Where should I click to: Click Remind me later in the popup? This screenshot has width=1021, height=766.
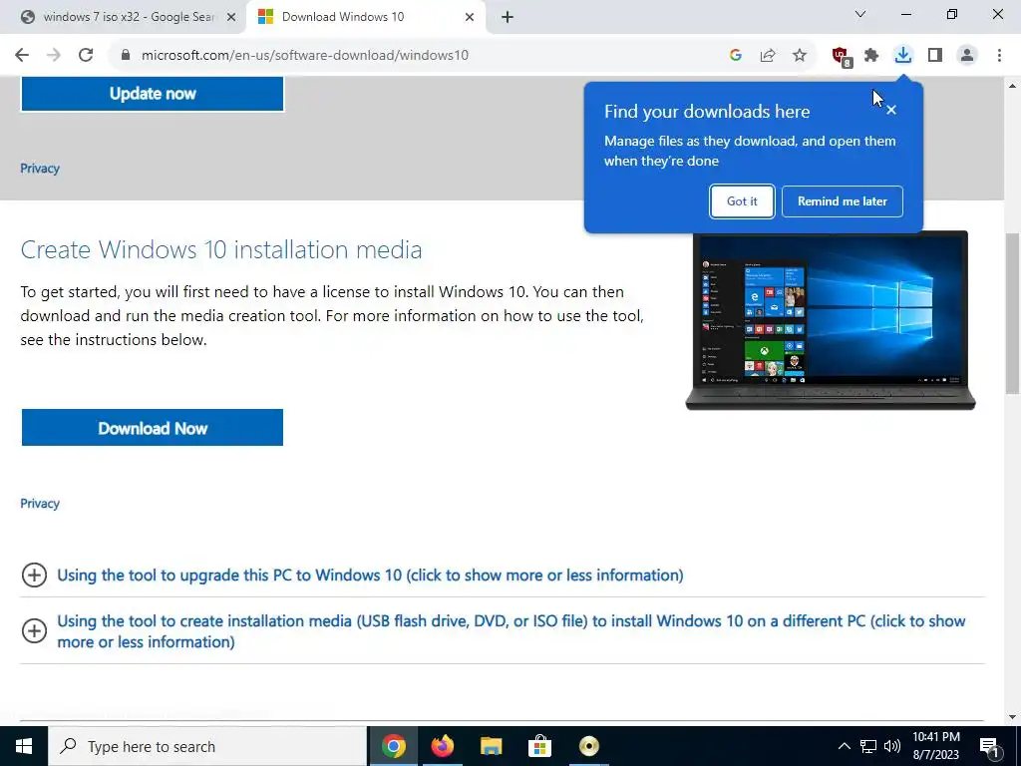[842, 201]
